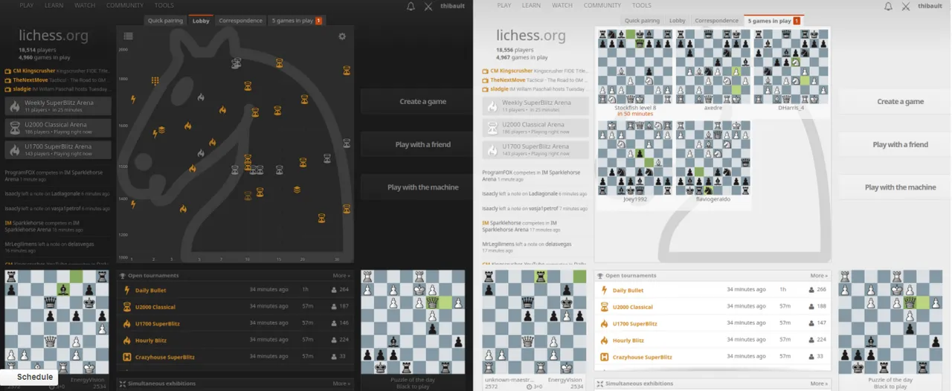
Task: Open game board against axedre
Action: click(713, 67)
